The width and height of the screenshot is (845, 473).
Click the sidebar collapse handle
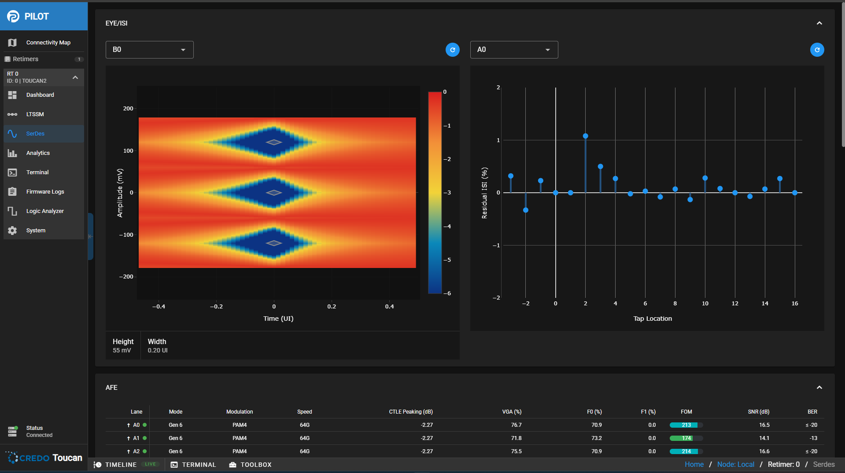(90, 236)
